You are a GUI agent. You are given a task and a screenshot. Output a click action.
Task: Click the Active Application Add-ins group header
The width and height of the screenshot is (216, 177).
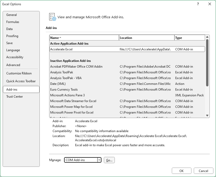(x=69, y=44)
